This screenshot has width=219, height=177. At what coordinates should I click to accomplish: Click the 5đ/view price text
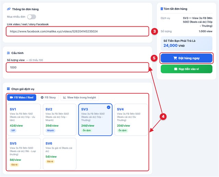click(x=51, y=156)
